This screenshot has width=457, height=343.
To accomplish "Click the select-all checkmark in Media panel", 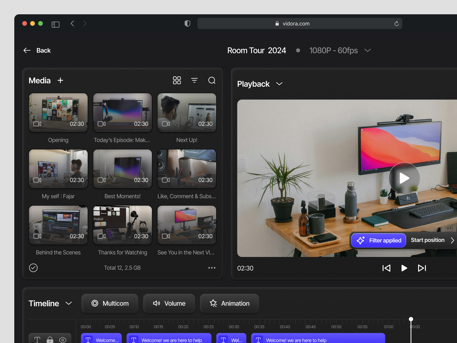I will pyautogui.click(x=33, y=268).
